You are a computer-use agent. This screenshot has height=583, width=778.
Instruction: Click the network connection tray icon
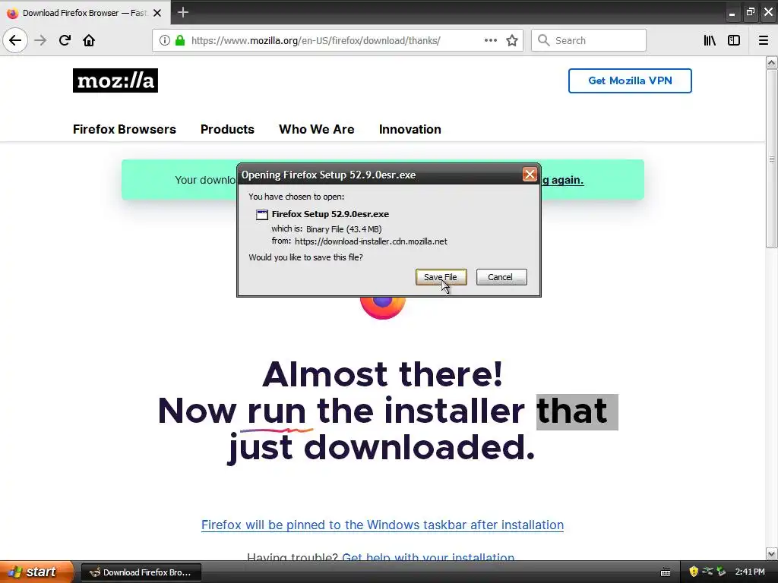click(x=707, y=572)
